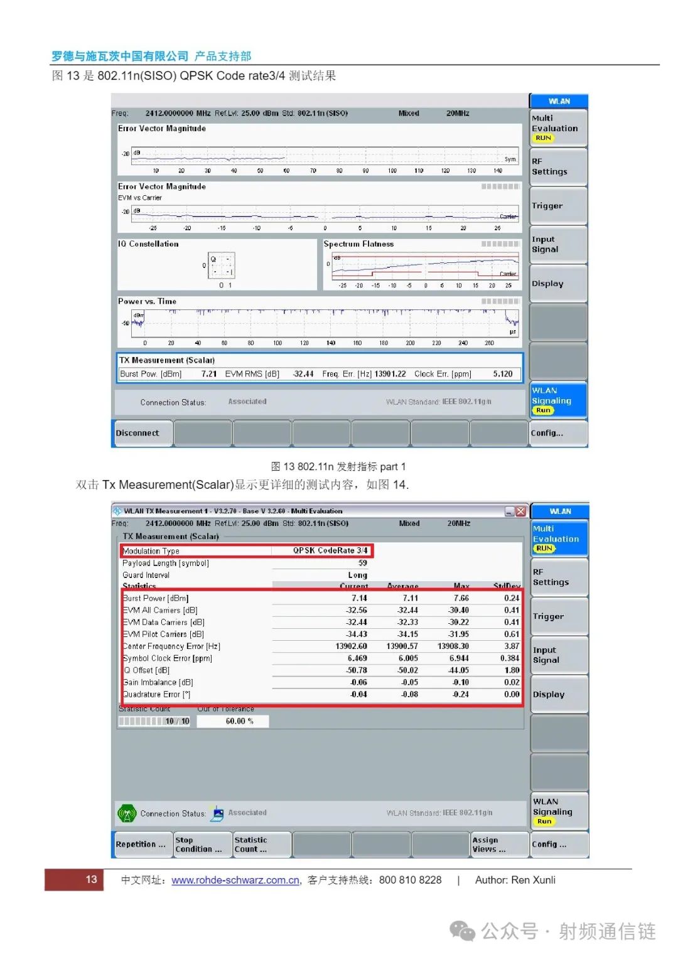Click the EVM Data Carriers [dB] row label
The image size is (678, 959).
(164, 623)
